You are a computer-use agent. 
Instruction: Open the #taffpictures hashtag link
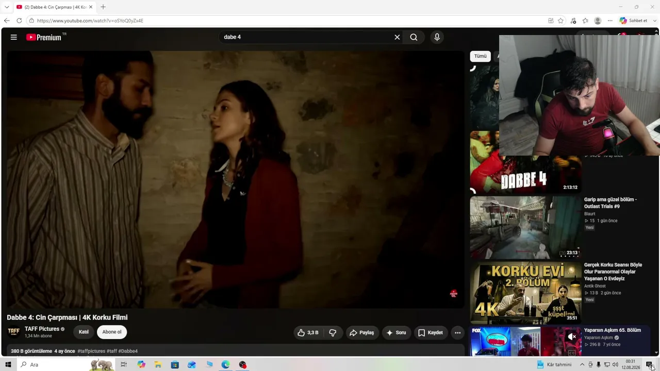coord(91,351)
